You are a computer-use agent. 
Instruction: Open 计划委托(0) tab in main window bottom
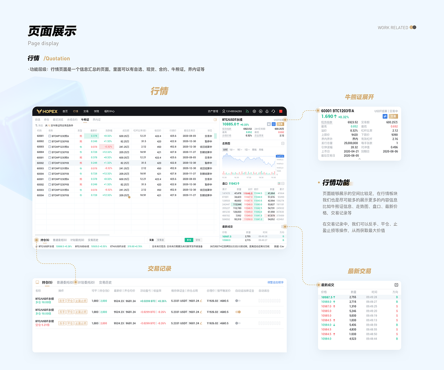coord(77,240)
